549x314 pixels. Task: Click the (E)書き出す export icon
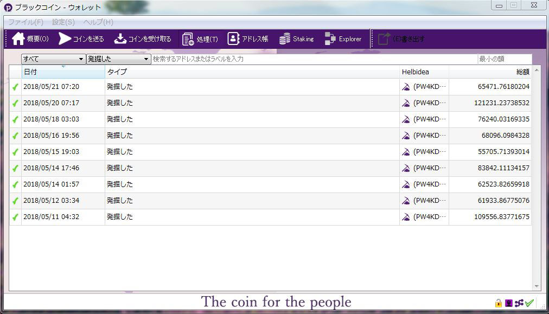click(384, 39)
